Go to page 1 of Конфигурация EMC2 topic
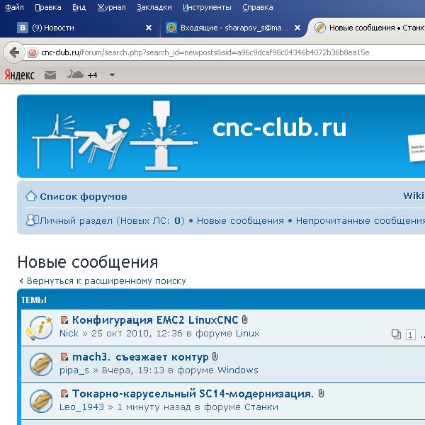 click(x=410, y=335)
